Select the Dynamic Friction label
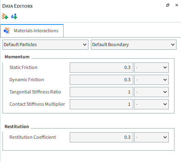Image resolution: width=181 pixels, height=162 pixels. point(26,80)
